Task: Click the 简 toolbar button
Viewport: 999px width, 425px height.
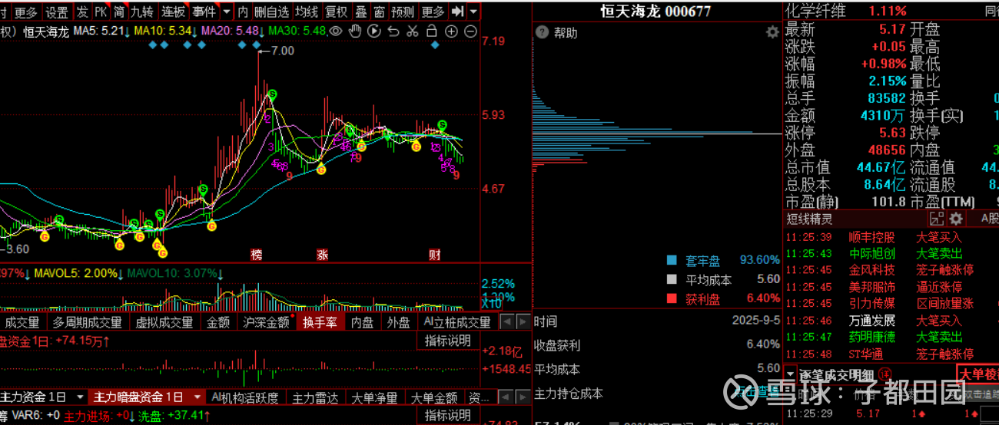Action: point(119,12)
